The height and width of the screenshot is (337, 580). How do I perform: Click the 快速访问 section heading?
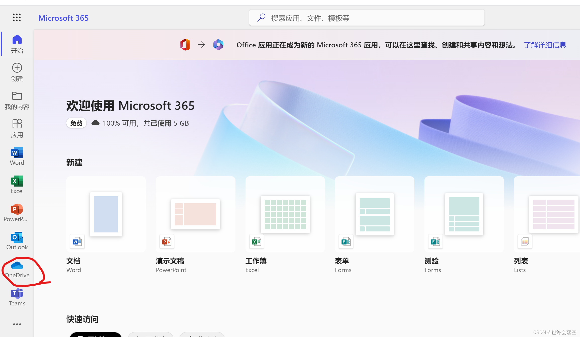click(x=82, y=319)
